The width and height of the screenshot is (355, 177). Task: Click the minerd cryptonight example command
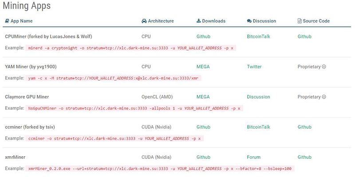point(130,48)
